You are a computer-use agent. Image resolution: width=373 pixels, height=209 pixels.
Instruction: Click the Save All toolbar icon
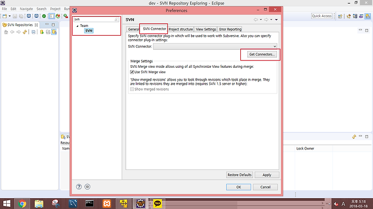coord(21,16)
